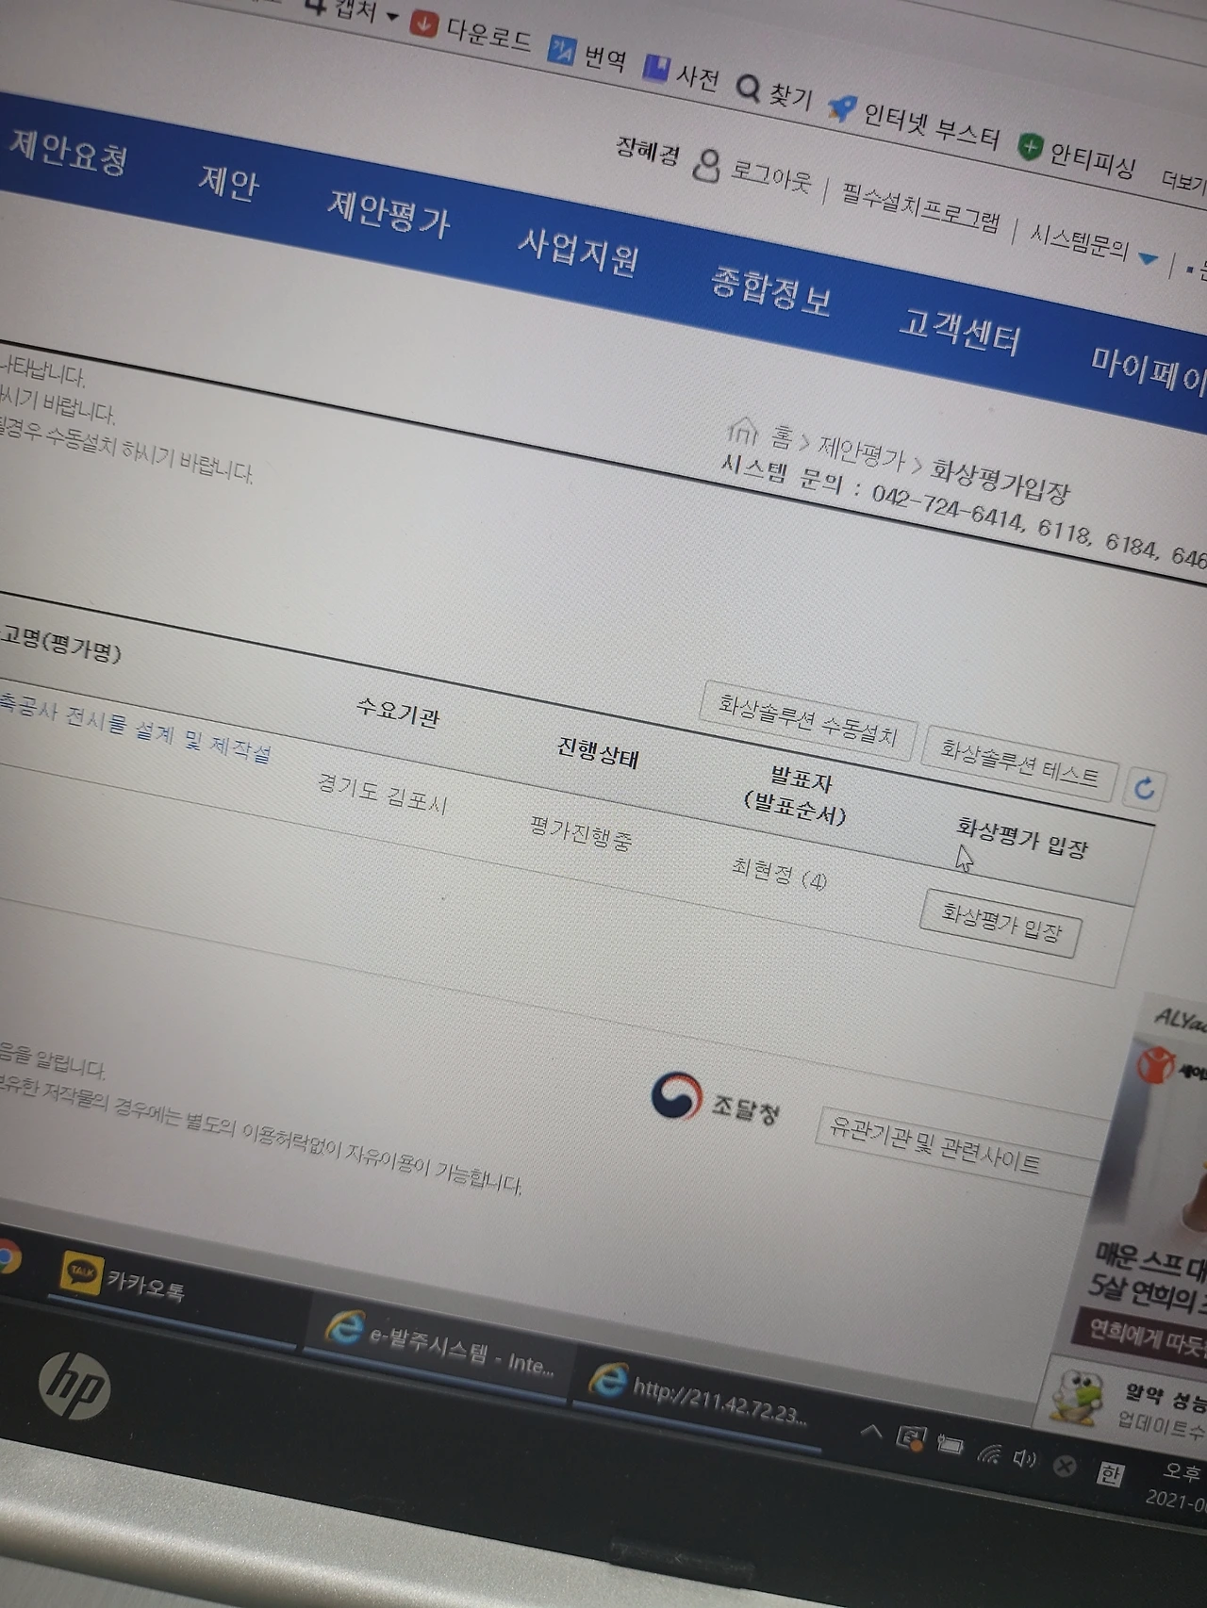The height and width of the screenshot is (1608, 1207).
Task: Click the tray icon with the orange dot
Action: (x=911, y=1438)
